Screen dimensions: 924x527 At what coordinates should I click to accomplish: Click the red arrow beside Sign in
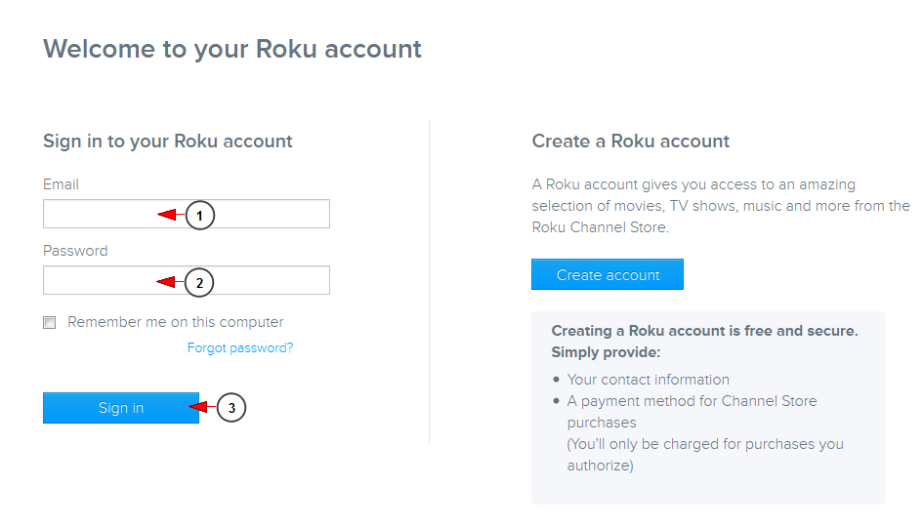pyautogui.click(x=202, y=407)
